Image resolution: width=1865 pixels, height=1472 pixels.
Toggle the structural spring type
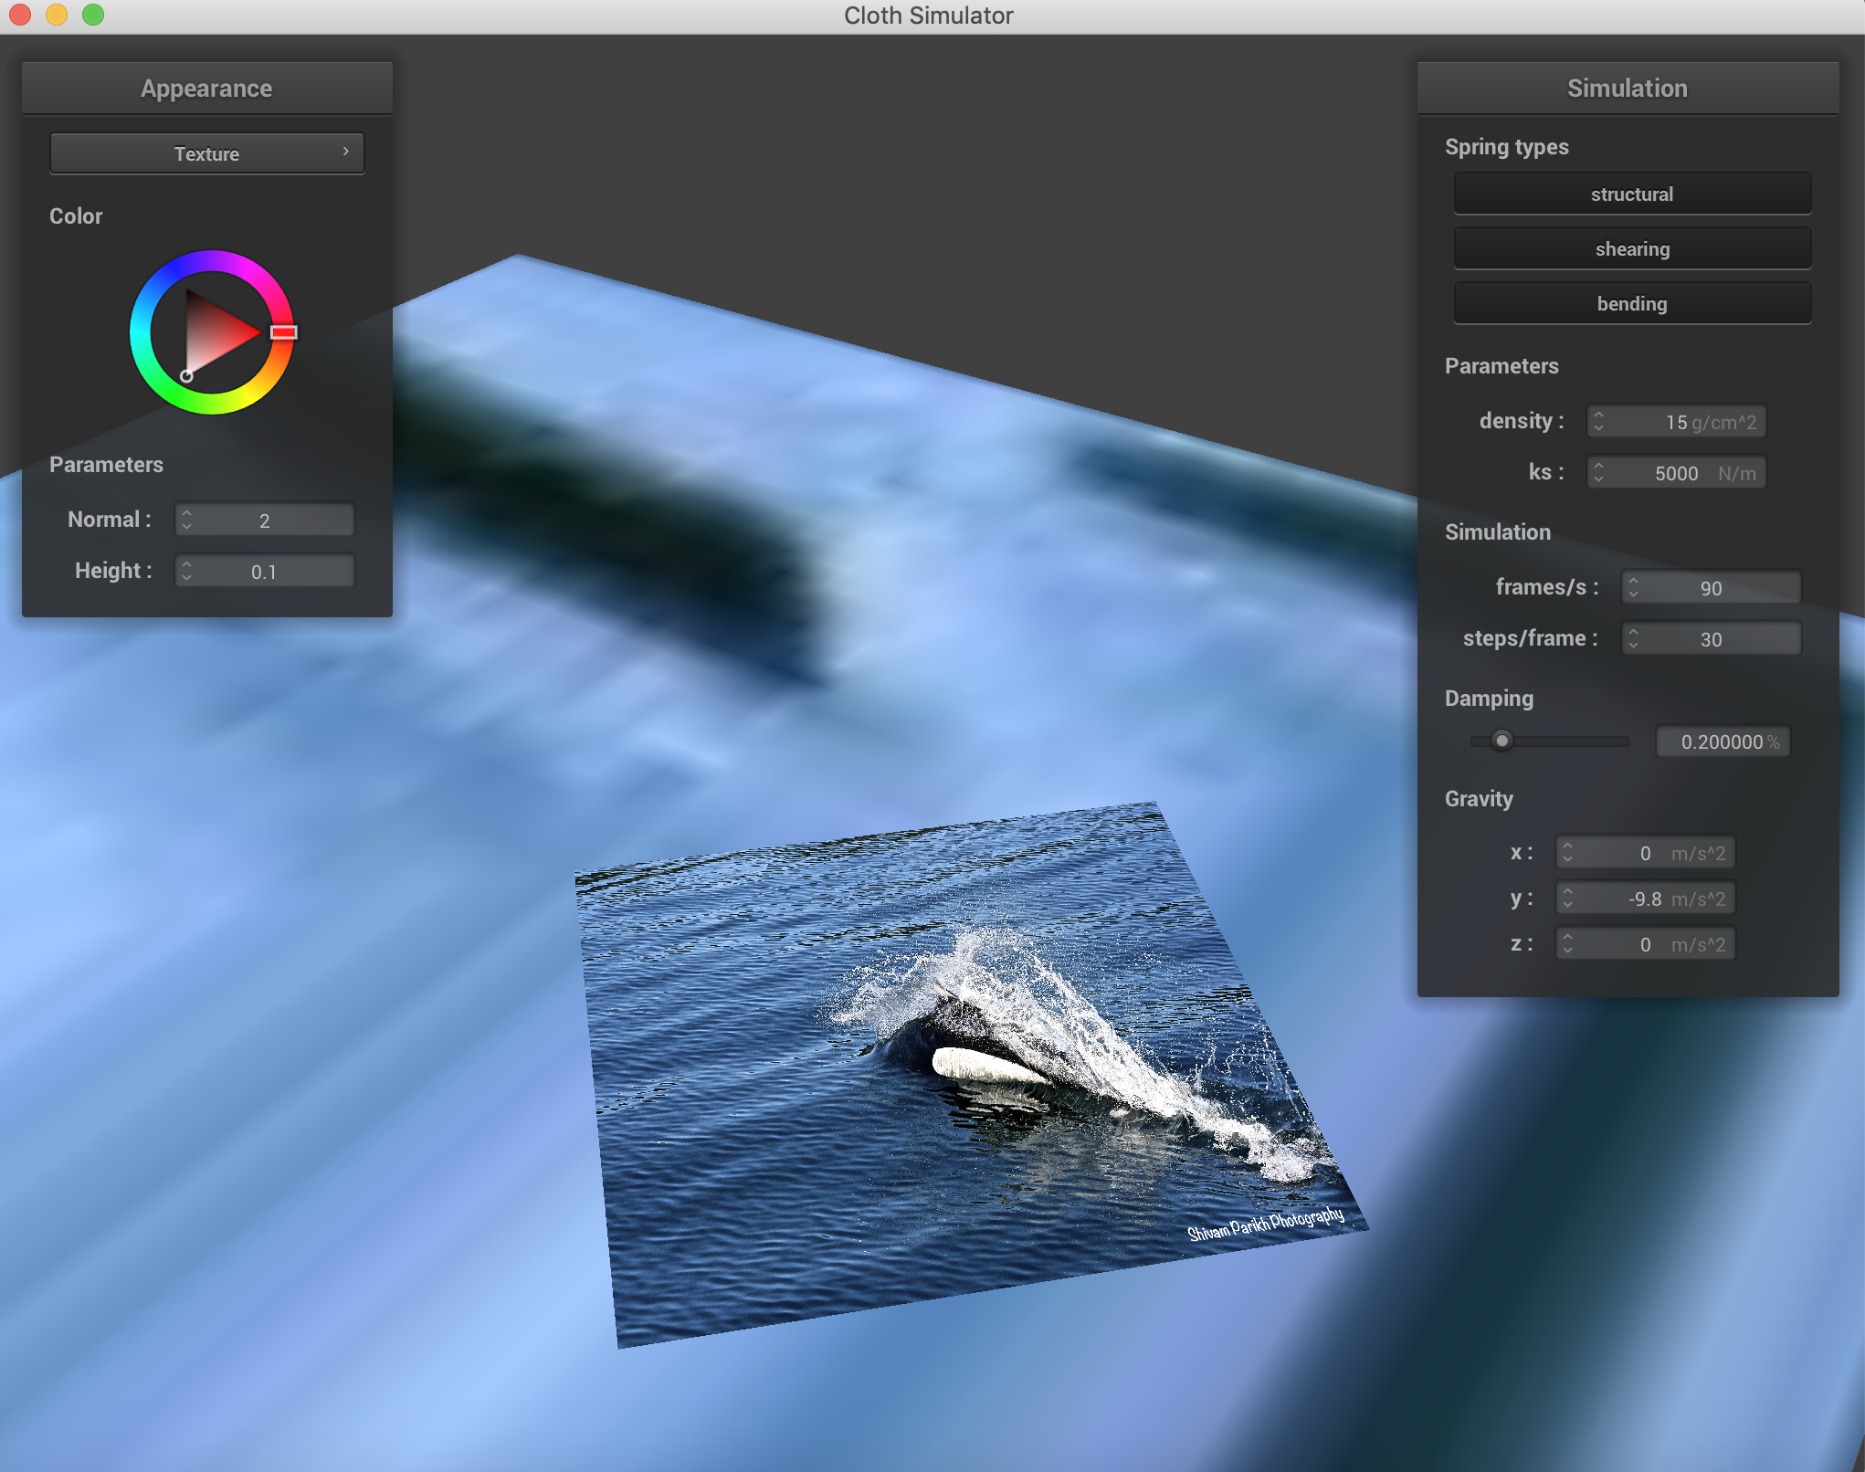[1632, 194]
